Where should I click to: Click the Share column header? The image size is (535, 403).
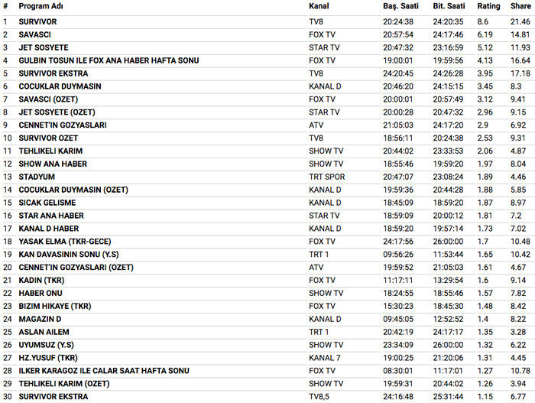click(520, 6)
